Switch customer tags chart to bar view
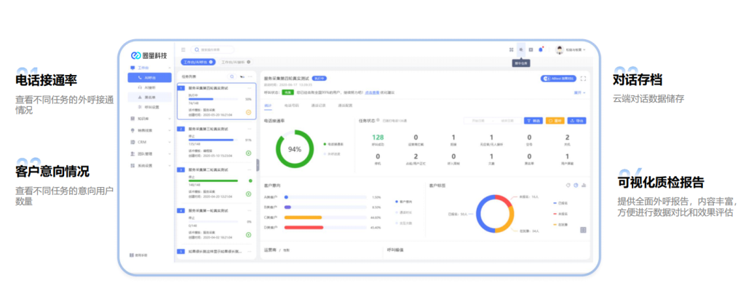 coord(583,185)
